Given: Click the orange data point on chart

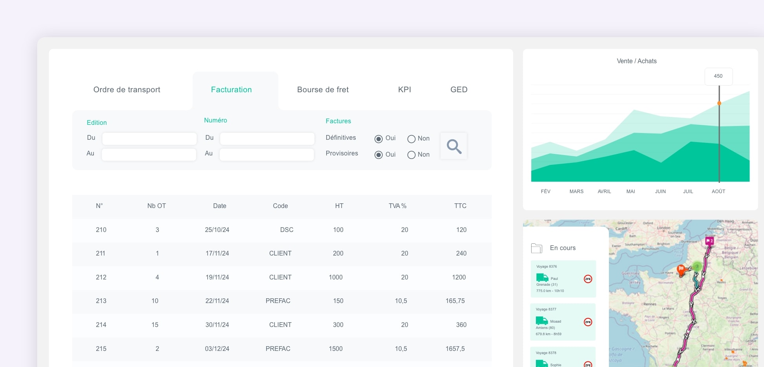Looking at the screenshot, I should click(x=719, y=103).
